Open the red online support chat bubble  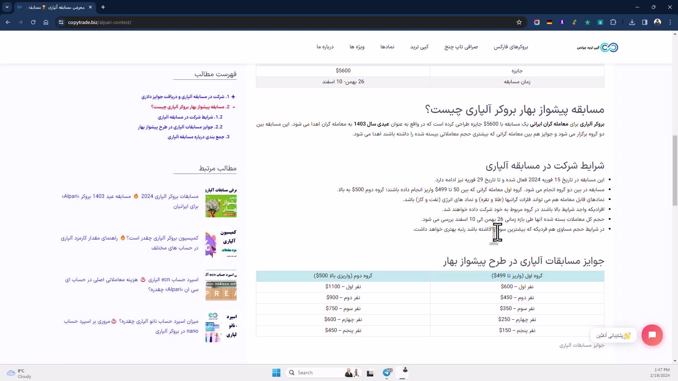pos(652,335)
